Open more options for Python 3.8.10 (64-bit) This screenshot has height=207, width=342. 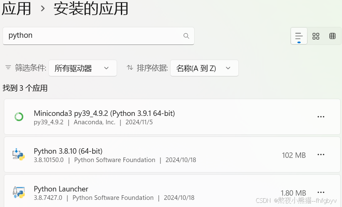pyautogui.click(x=321, y=155)
